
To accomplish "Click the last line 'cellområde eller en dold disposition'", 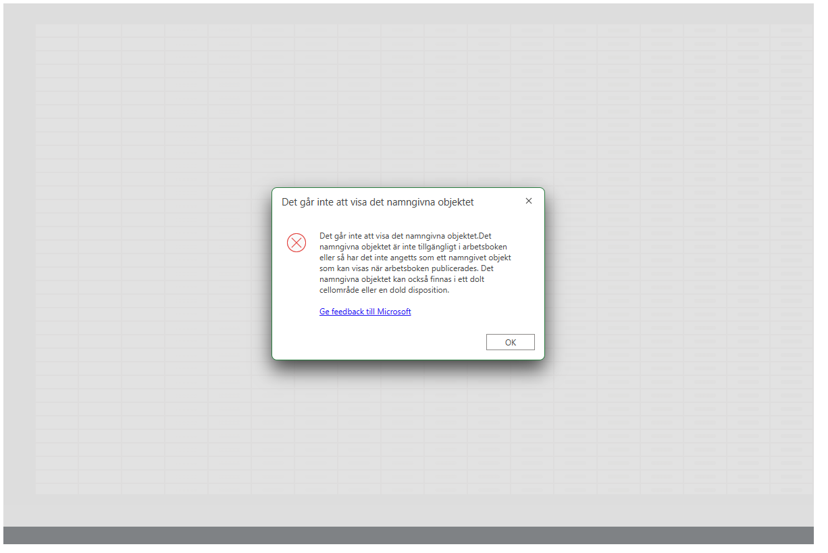I will click(384, 290).
